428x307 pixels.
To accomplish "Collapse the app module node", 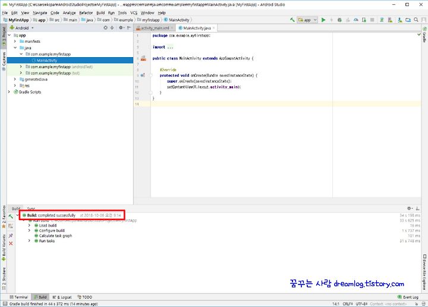I will pyautogui.click(x=10, y=35).
